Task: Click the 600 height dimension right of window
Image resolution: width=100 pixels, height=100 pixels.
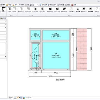Action: [x=73, y=34]
